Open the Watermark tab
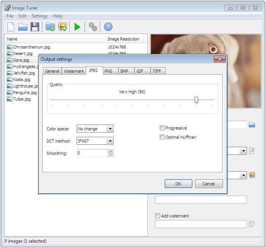 (74, 71)
